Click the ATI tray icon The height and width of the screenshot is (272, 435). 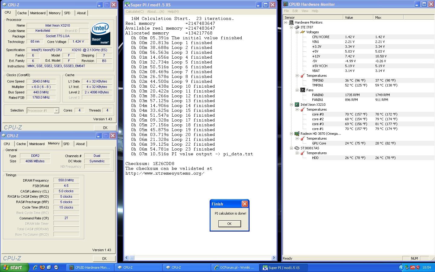[412, 267]
